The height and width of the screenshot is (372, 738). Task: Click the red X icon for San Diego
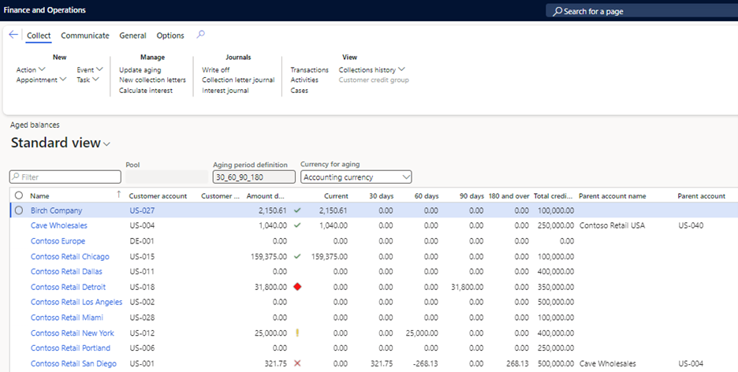(297, 363)
